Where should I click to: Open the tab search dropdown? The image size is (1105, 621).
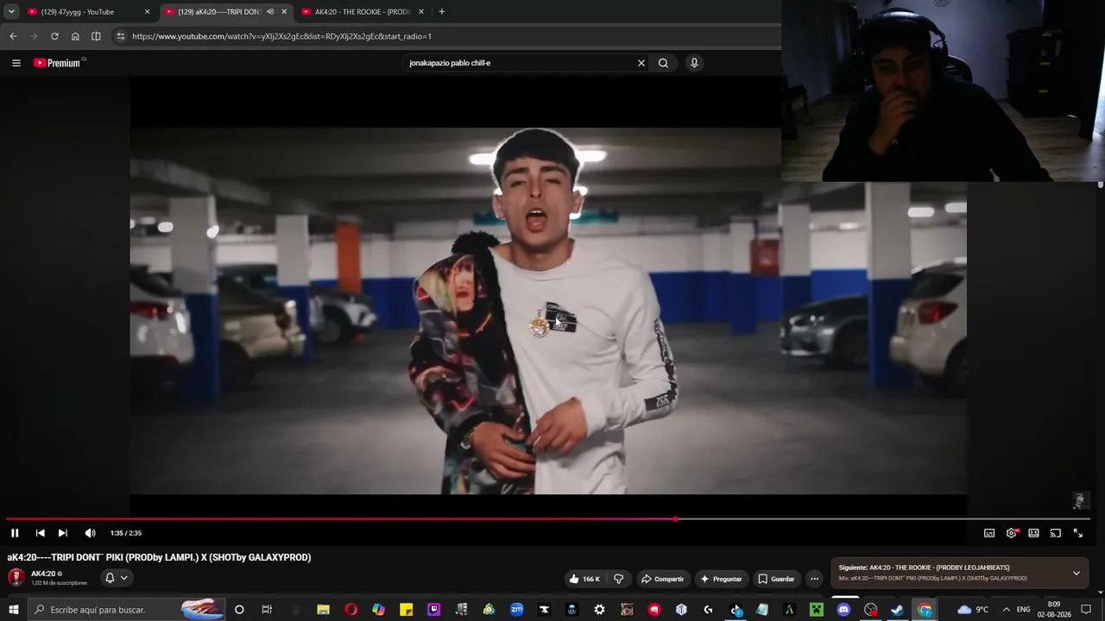tap(11, 12)
